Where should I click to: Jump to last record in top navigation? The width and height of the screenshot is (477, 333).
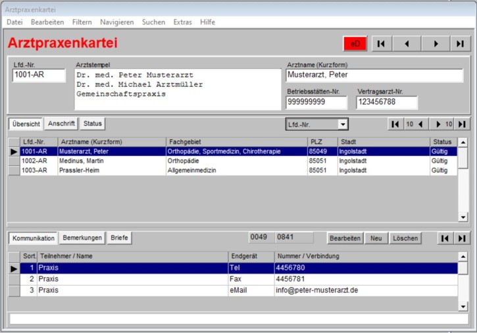(x=461, y=43)
